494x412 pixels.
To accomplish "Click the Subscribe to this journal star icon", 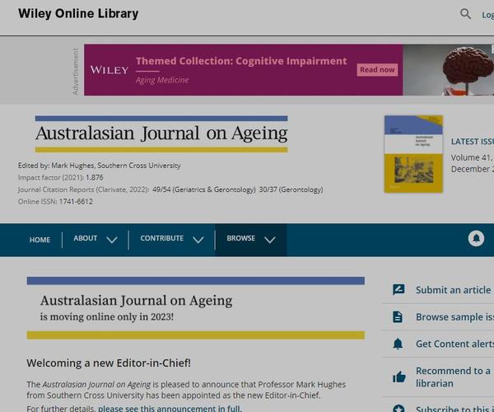I will tap(398, 409).
